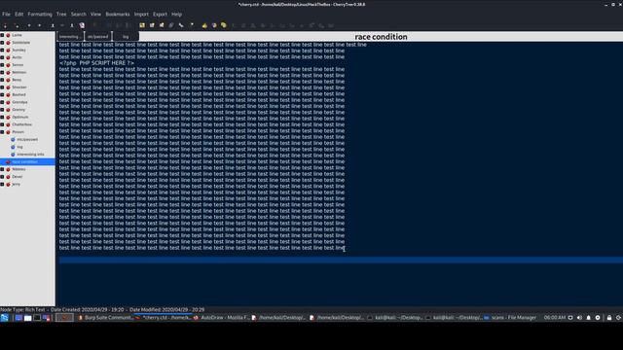
Task: Jump to the log child node tab
Action: coord(126,37)
